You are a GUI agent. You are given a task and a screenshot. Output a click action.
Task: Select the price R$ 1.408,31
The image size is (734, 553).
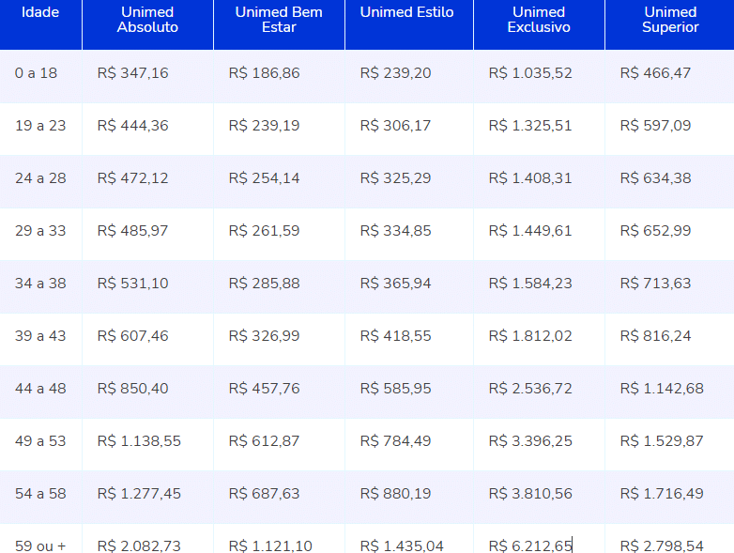tap(530, 178)
